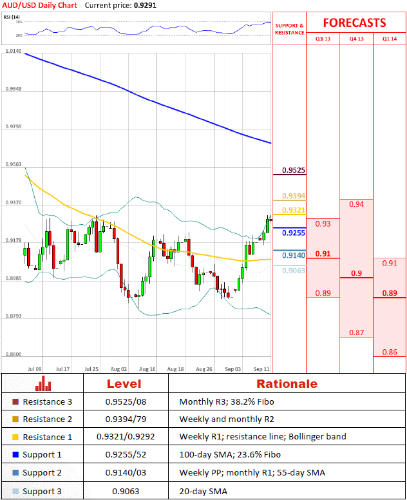Select the 0.9140 support level label
This screenshot has width=407, height=500.
[x=293, y=255]
